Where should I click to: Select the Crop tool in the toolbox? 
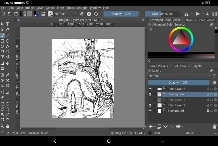coord(2,69)
